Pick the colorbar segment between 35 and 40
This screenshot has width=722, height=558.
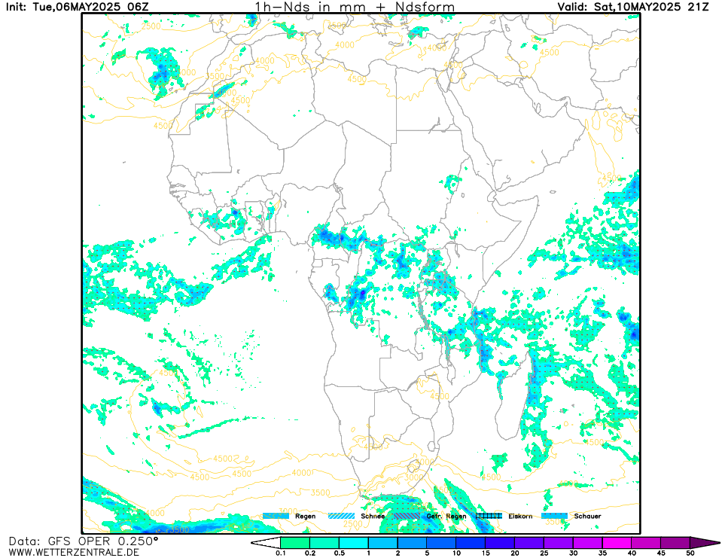tap(617, 543)
